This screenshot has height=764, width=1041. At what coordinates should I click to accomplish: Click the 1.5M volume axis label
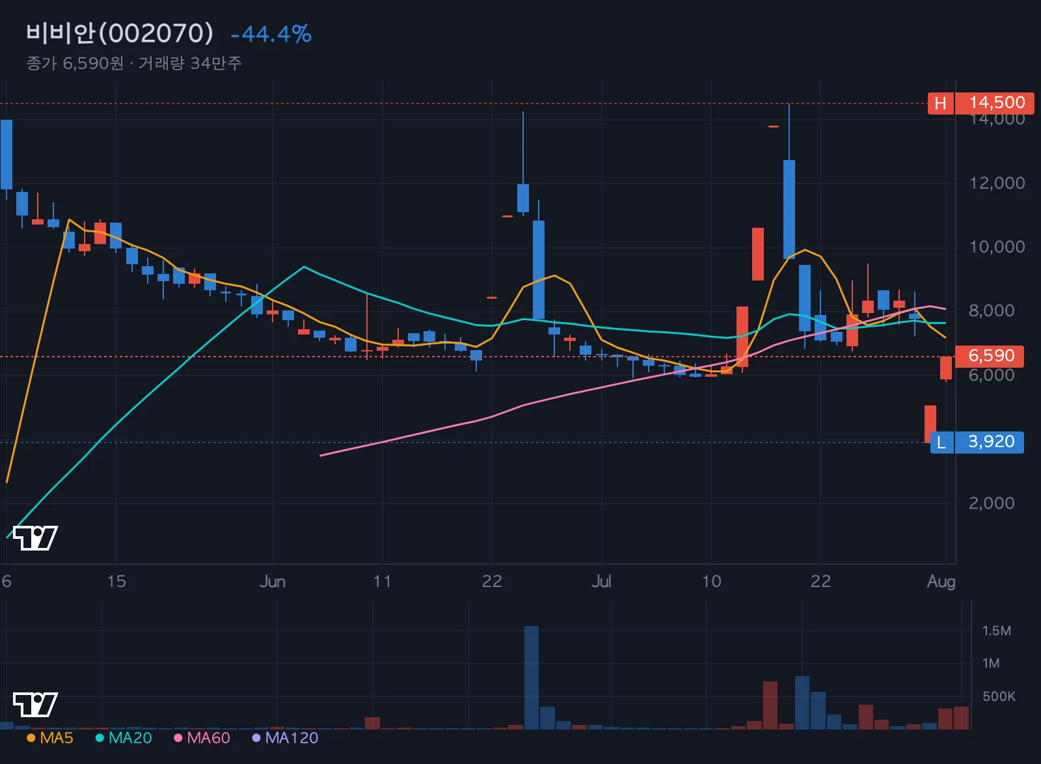coord(997,631)
